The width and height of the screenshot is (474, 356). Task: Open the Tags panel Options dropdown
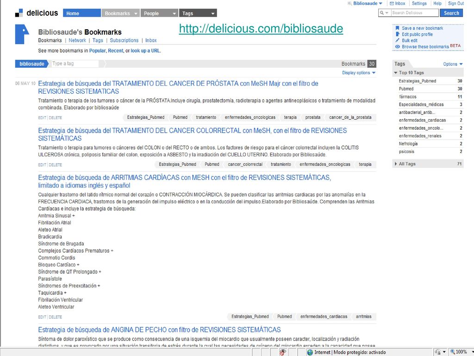453,64
